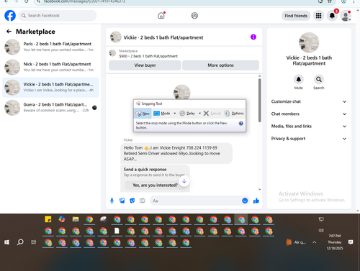Click the side panel listing photo
The width and height of the screenshot is (360, 271).
click(309, 42)
